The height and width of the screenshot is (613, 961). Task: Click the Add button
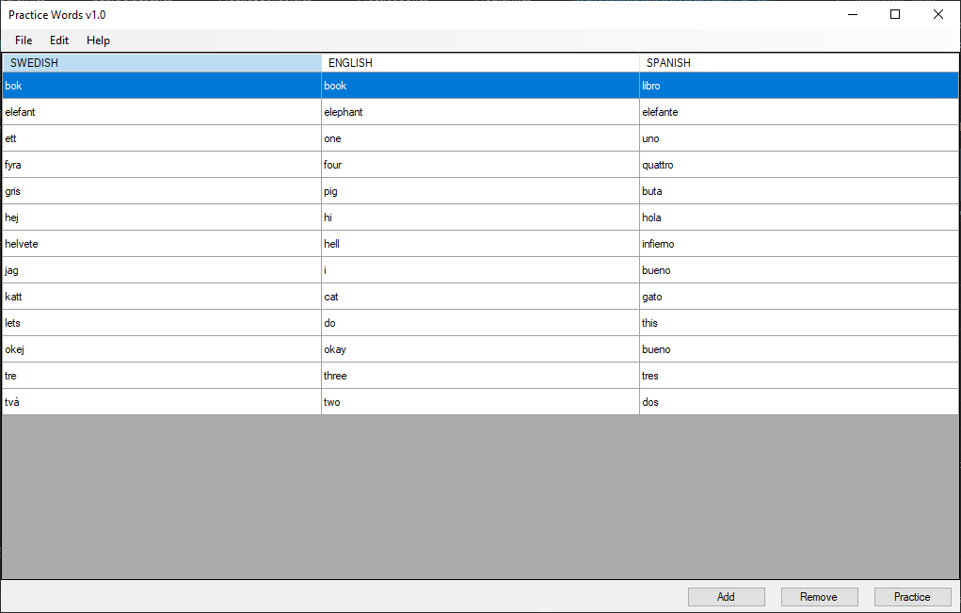(x=726, y=596)
